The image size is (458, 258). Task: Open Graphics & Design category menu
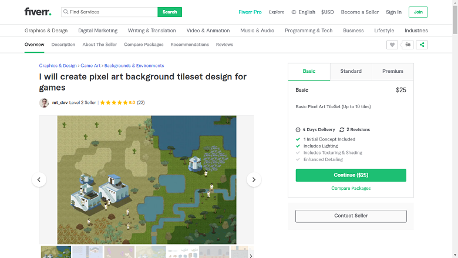(46, 31)
